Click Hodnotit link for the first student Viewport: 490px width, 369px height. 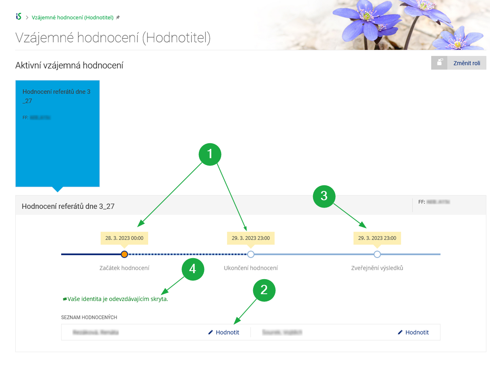[x=227, y=332]
